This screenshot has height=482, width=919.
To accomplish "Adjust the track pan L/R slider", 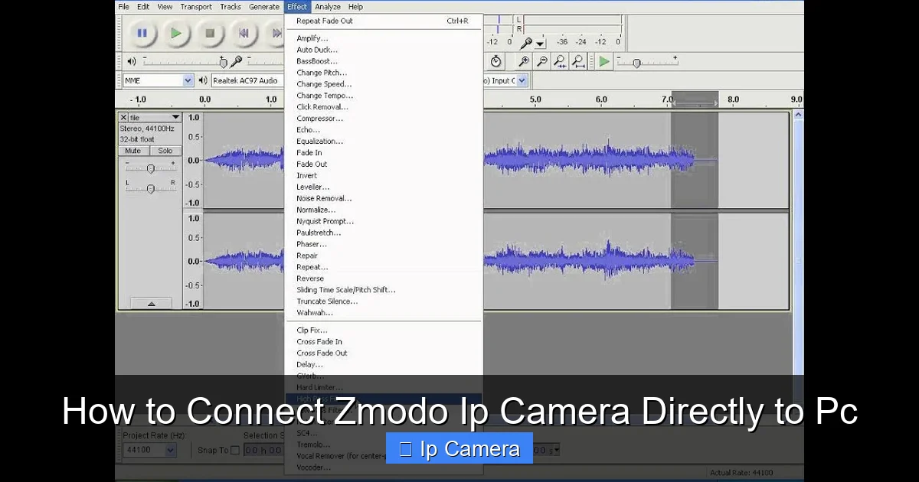I will [x=151, y=188].
